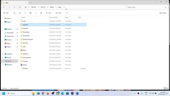This screenshot has width=170, height=96.
Task: Open Chrome from the taskbar
Action: tap(43, 93)
